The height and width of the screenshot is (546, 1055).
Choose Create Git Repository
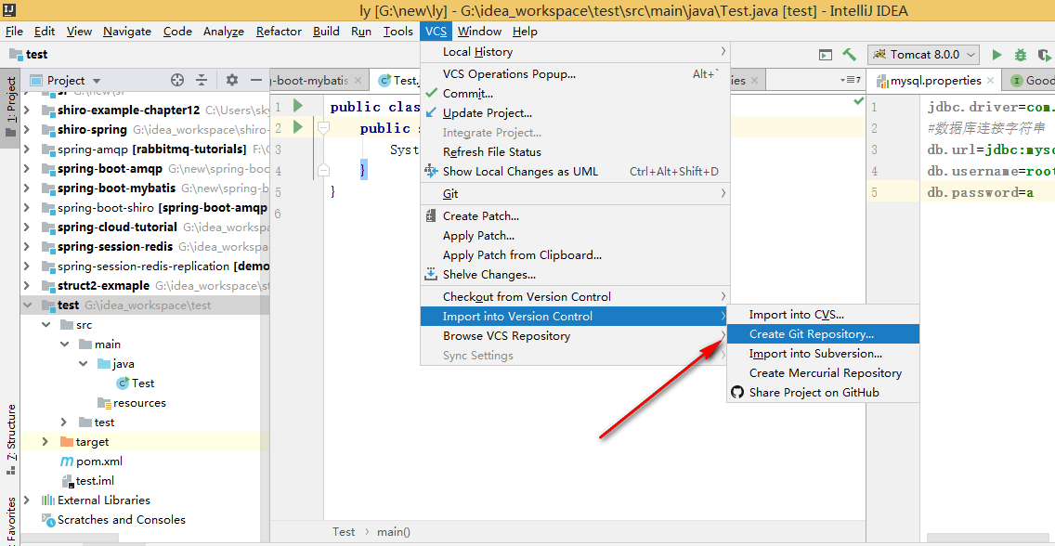coord(823,333)
